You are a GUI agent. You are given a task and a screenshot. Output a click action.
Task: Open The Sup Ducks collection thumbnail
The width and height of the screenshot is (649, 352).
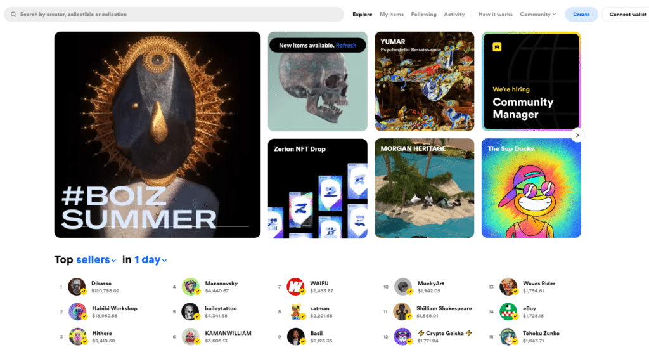tap(530, 188)
